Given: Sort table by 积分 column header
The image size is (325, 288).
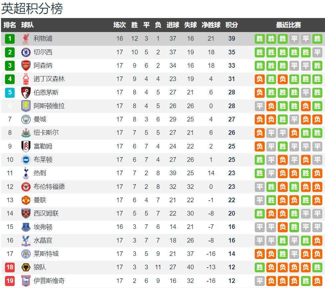Looking at the screenshot, I should pyautogui.click(x=232, y=25).
